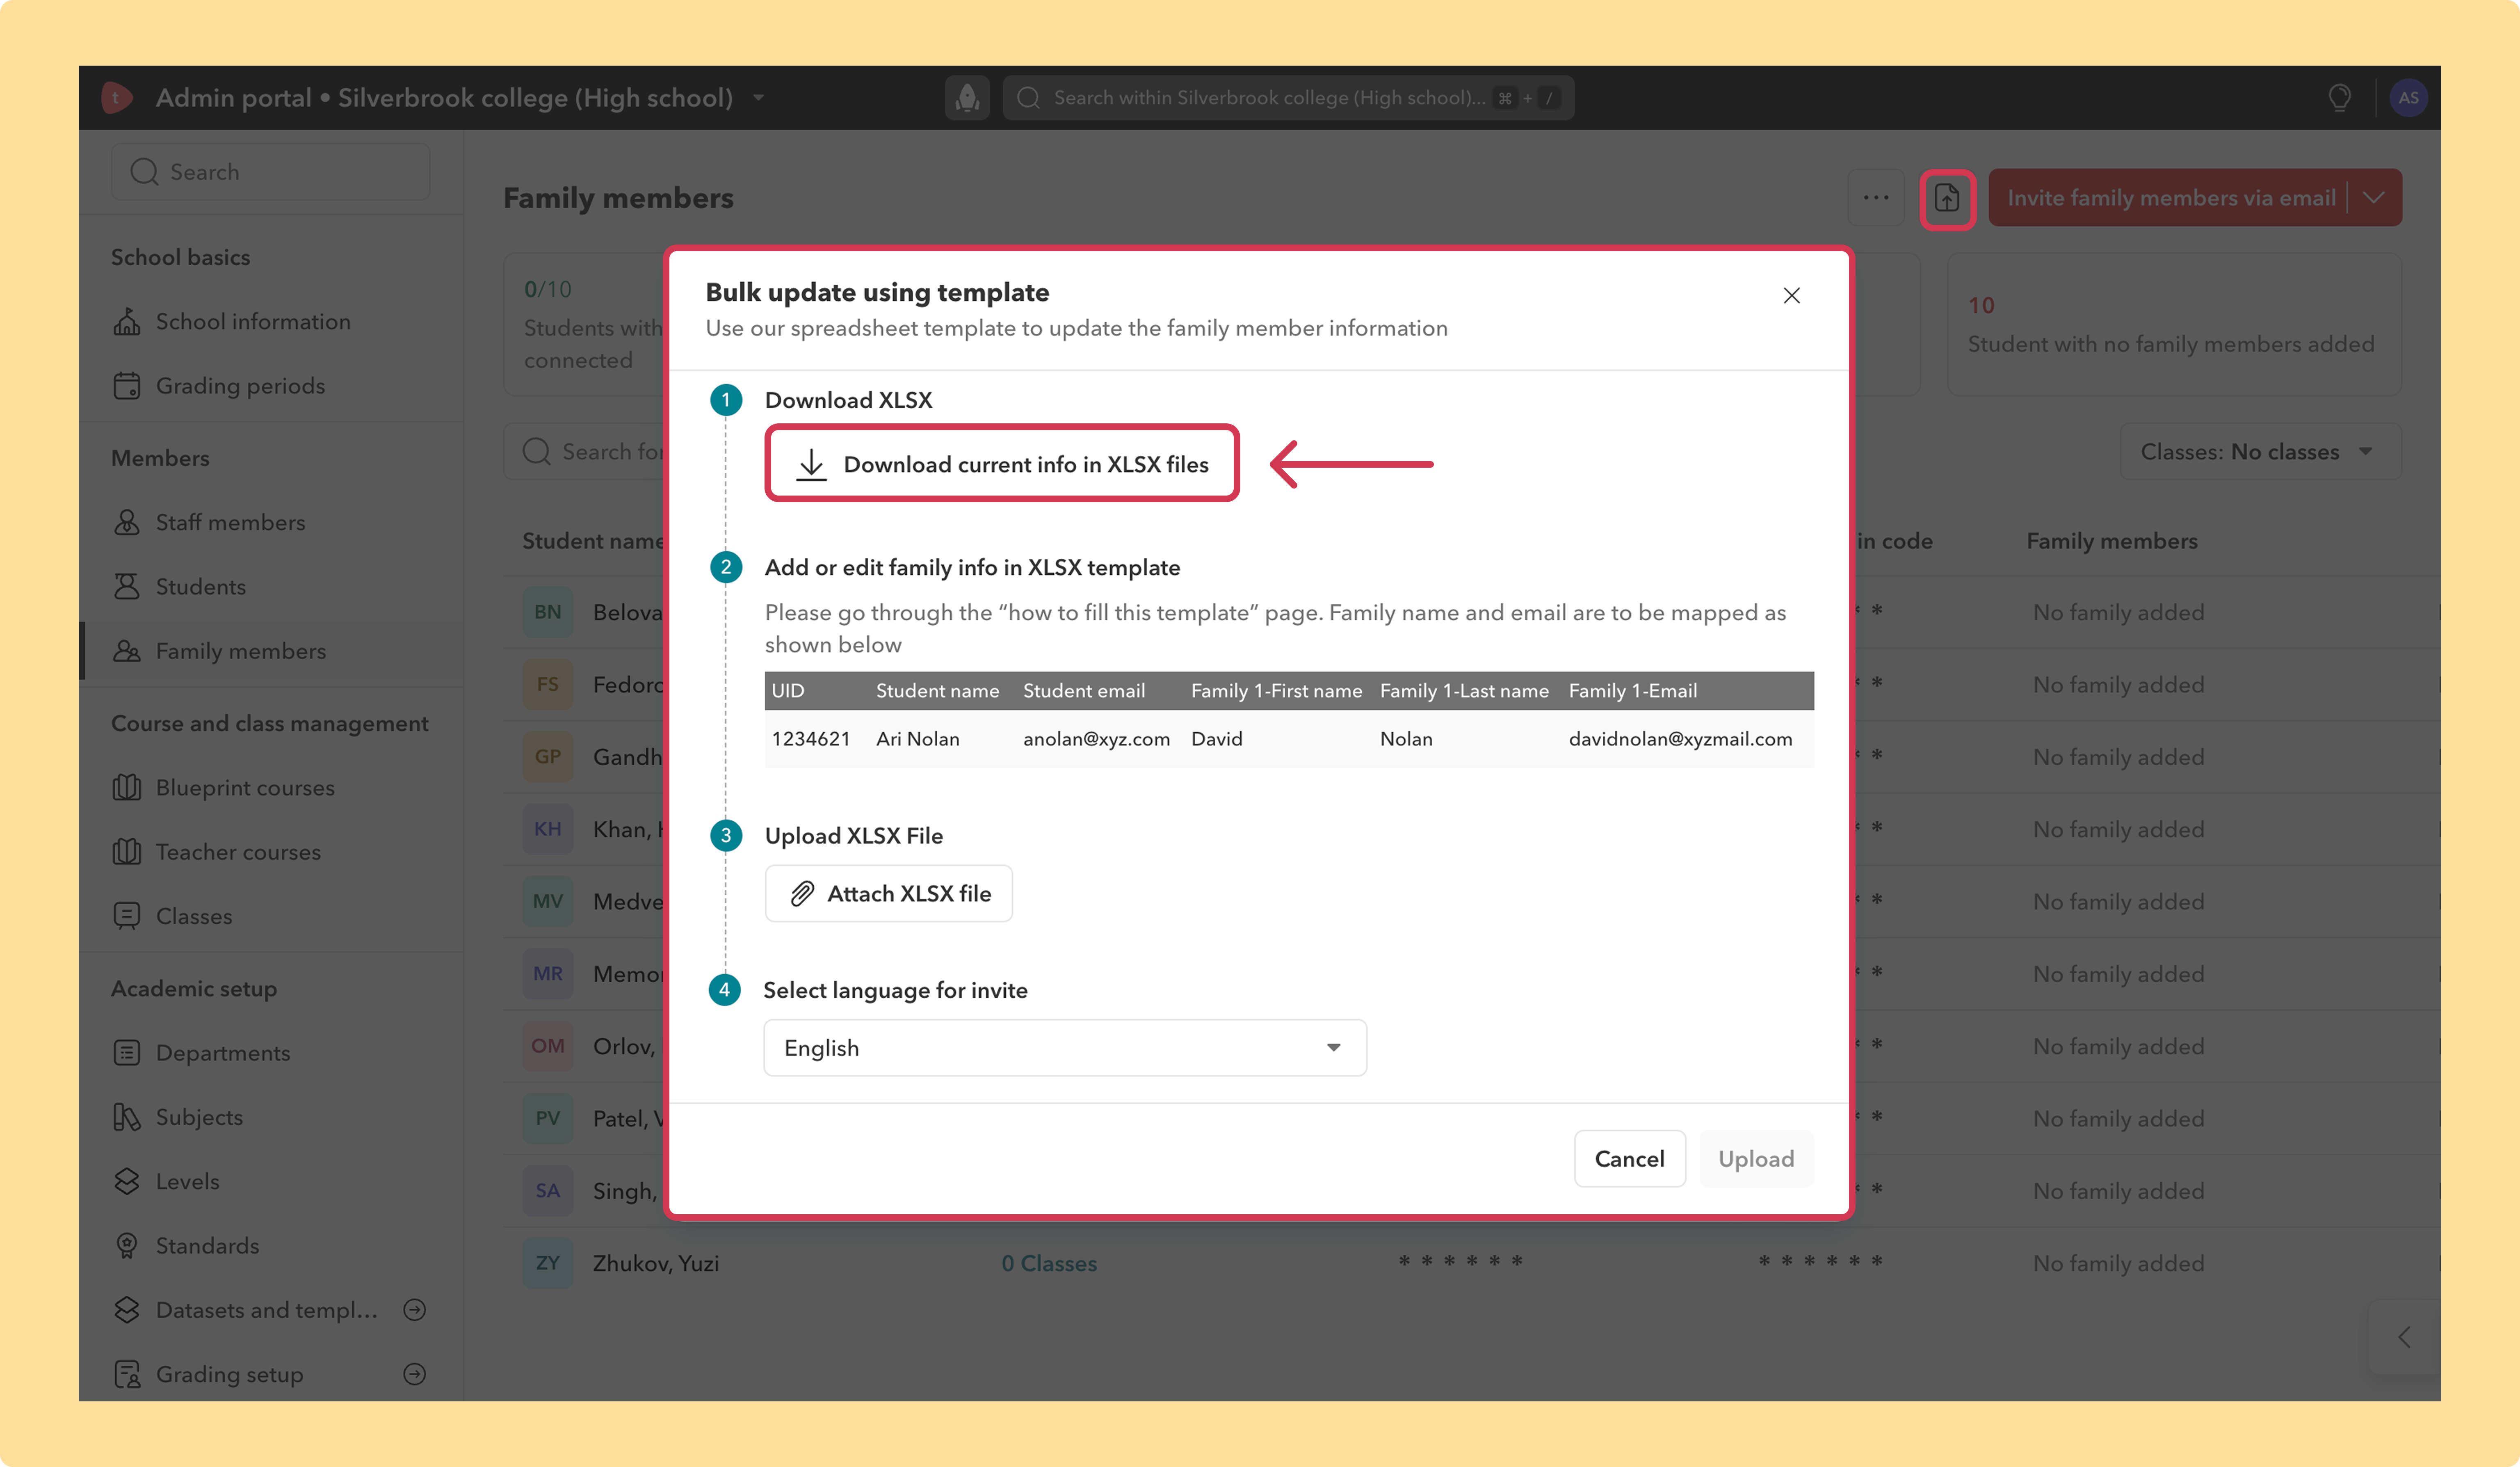This screenshot has width=2520, height=1467.
Task: Cancel the bulk update dialog
Action: tap(1629, 1159)
